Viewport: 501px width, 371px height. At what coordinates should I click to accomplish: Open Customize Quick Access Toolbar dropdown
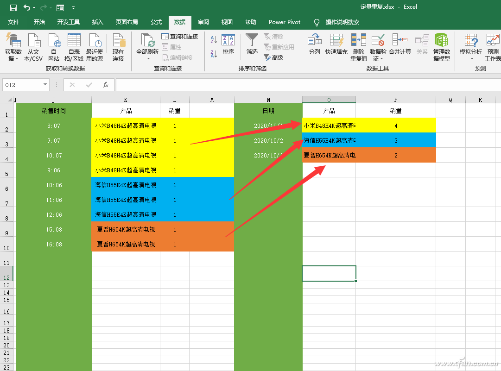[x=73, y=8]
